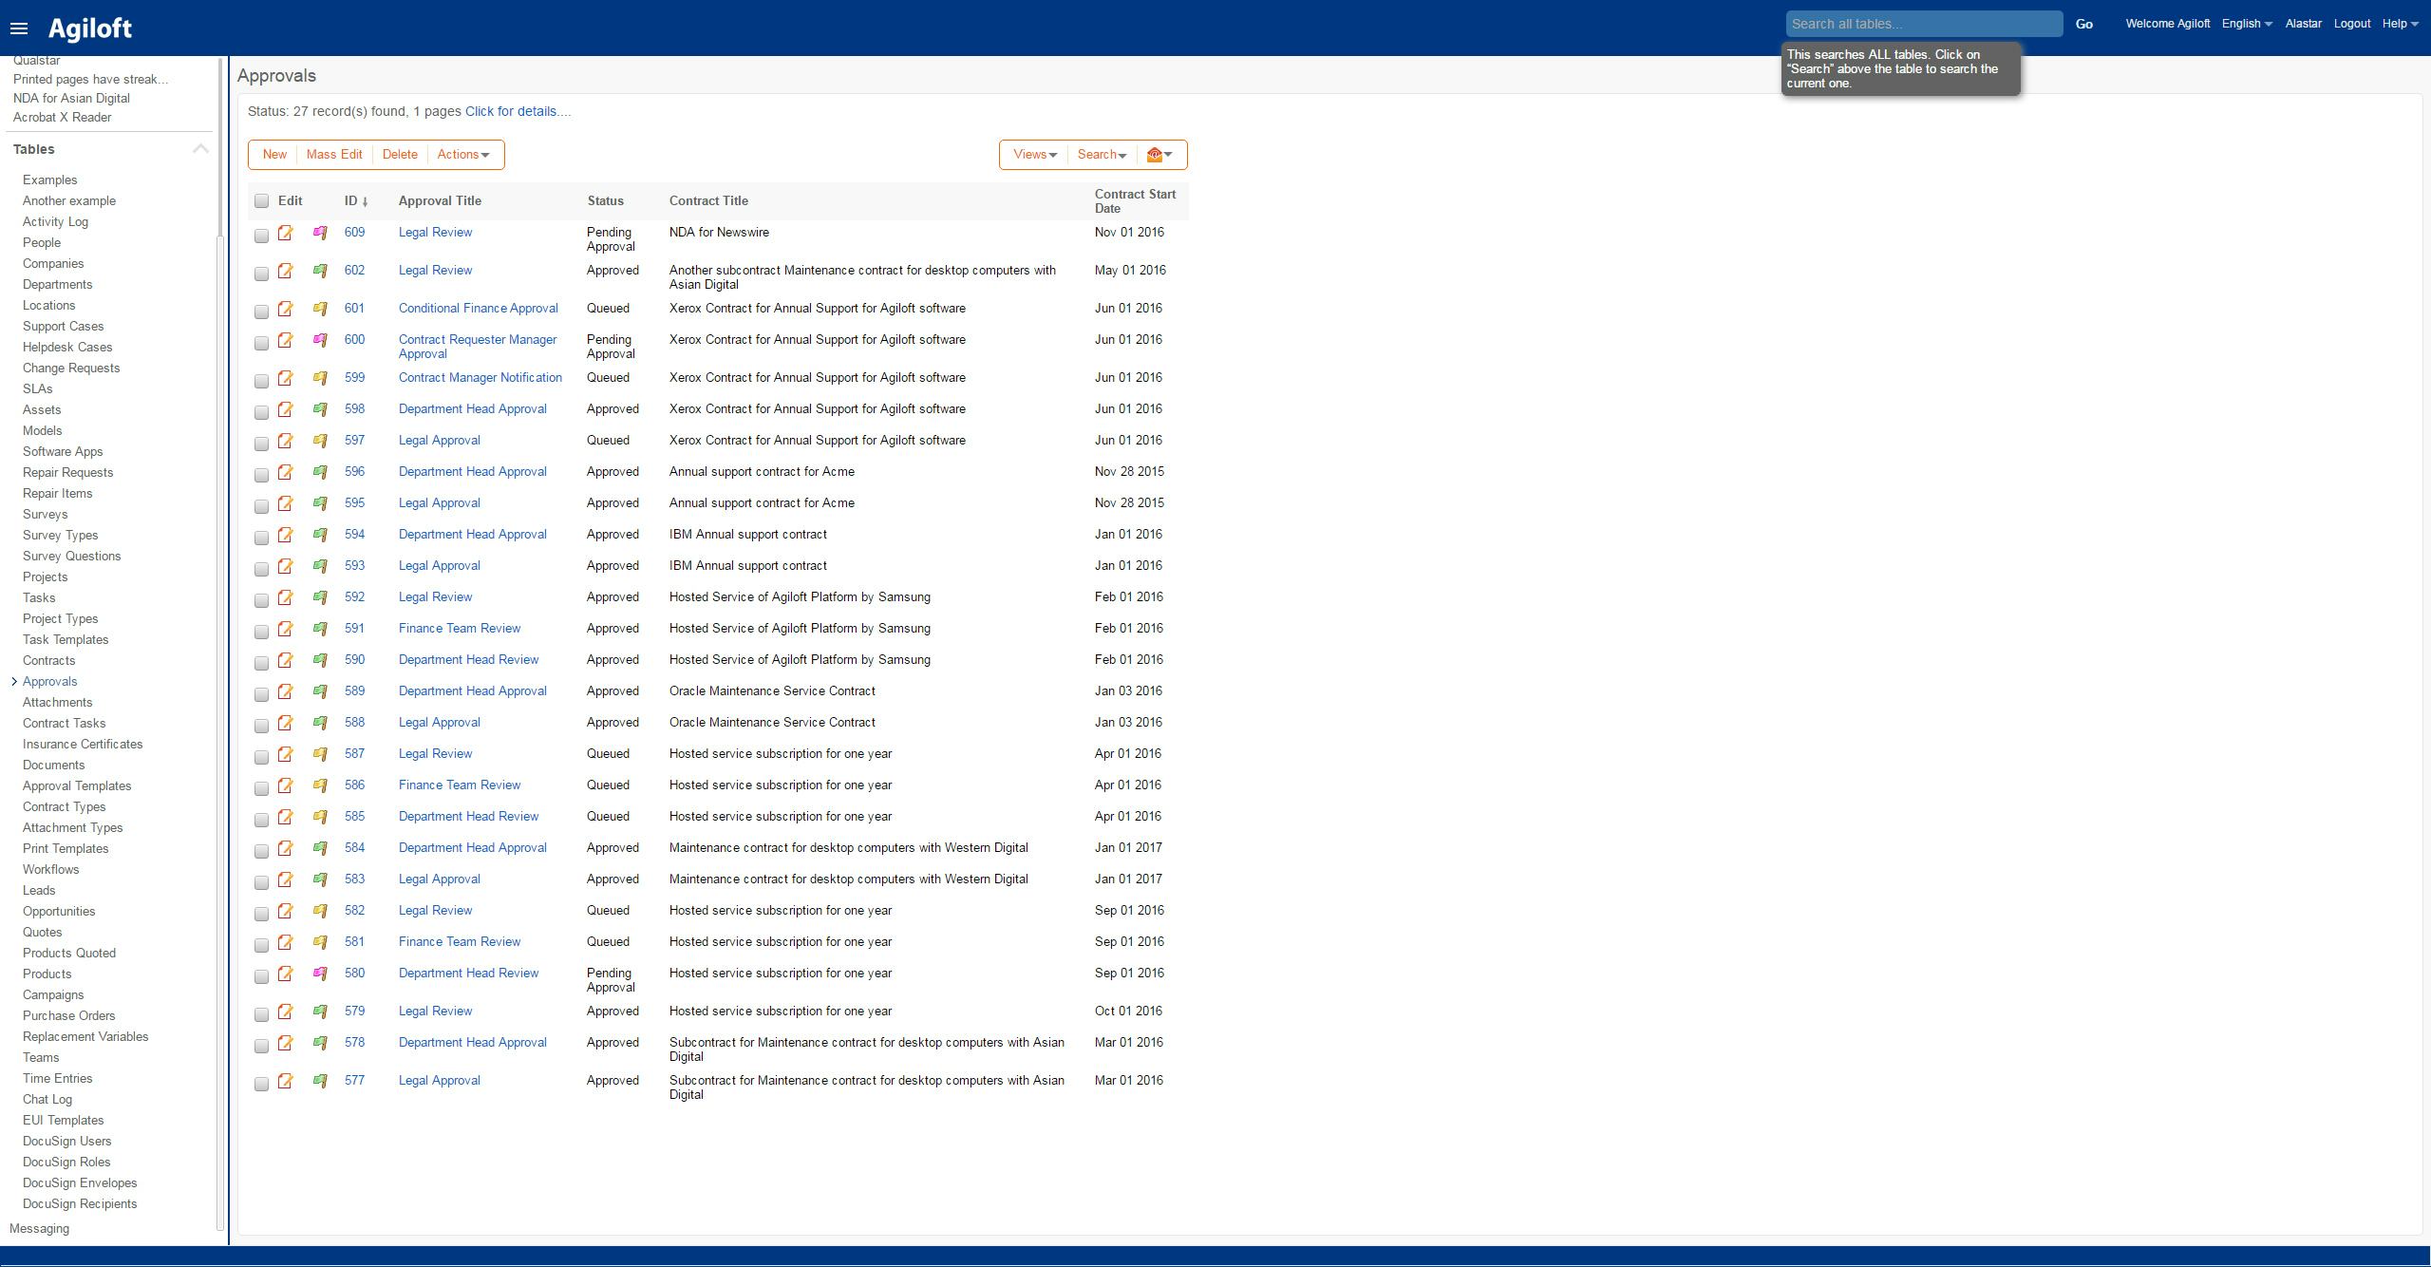Click the New button to create an approval
This screenshot has height=1267, width=2431.
[273, 154]
